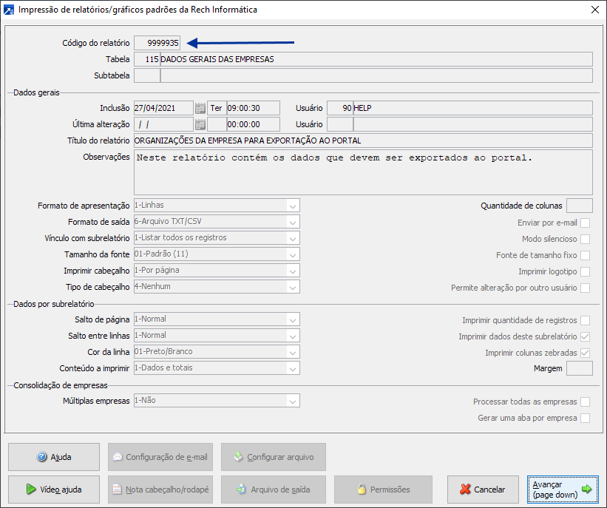
Task: Open the calendar icon beside Inclusão date
Action: click(x=200, y=108)
